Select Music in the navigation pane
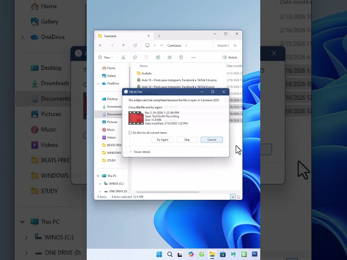 (x=108, y=130)
